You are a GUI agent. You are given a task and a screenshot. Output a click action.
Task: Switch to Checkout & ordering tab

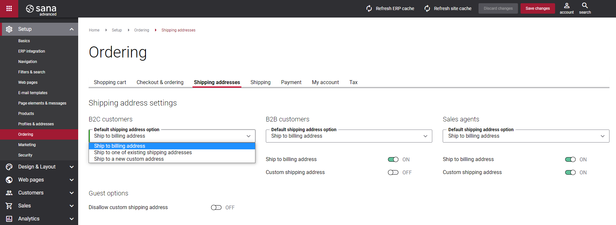pos(160,82)
